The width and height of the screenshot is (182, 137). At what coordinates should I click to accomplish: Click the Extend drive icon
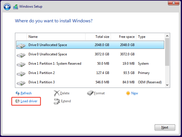click(x=57, y=101)
